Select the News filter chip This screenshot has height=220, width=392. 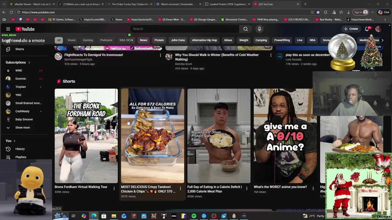pos(144,40)
